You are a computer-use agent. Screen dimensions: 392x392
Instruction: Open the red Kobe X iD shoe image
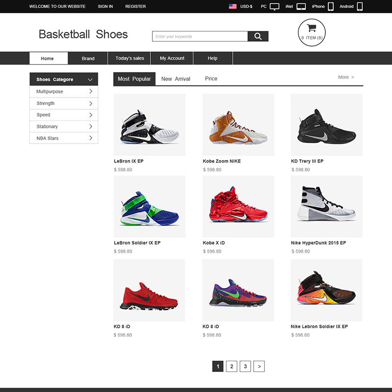point(238,207)
